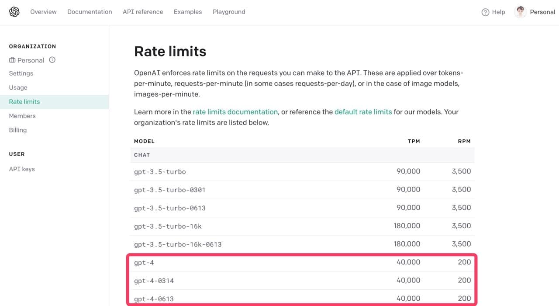Click the Help label in top bar
This screenshot has width=559, height=306.
[498, 12]
